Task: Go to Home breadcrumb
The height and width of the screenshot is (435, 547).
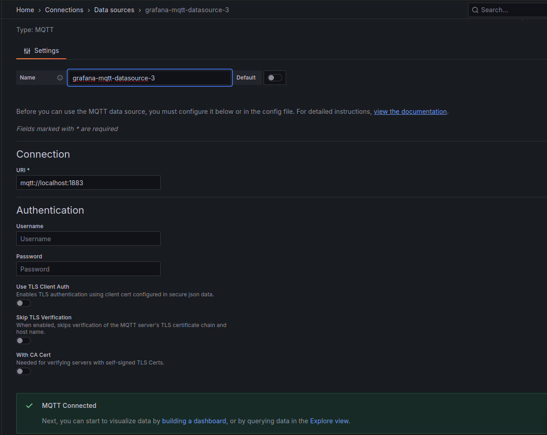Action: pos(25,10)
